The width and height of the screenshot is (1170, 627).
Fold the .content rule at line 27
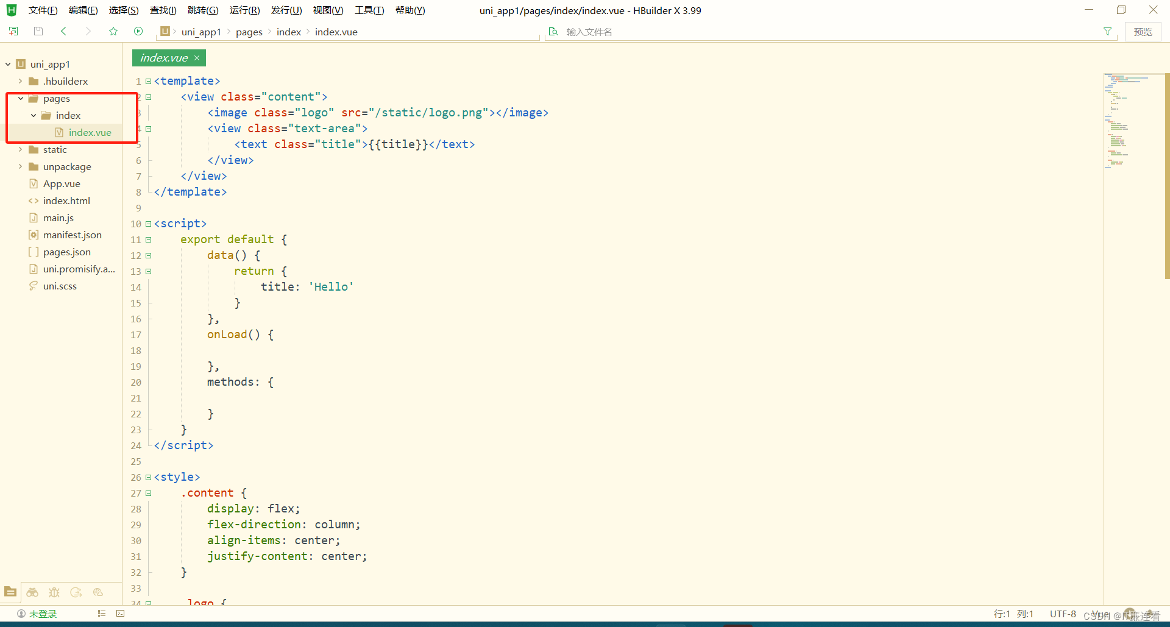point(148,493)
